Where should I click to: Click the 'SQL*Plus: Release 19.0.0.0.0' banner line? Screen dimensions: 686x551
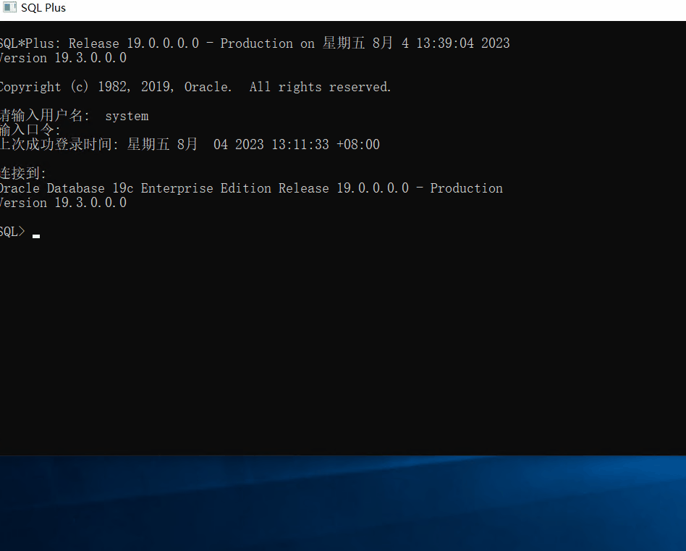[255, 43]
